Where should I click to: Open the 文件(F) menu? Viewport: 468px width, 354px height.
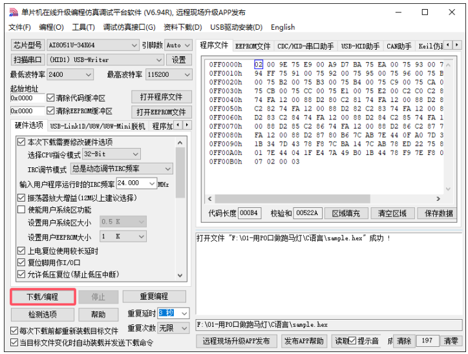(x=19, y=27)
